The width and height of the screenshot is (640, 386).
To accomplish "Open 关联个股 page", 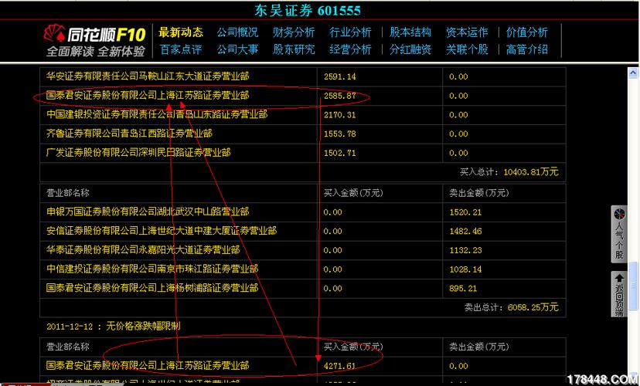I will [x=467, y=49].
